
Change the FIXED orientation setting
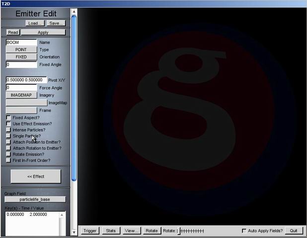pos(21,57)
